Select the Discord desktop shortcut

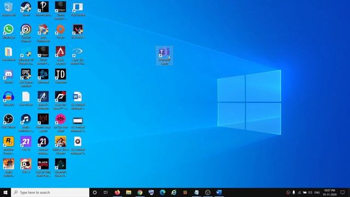(x=9, y=77)
